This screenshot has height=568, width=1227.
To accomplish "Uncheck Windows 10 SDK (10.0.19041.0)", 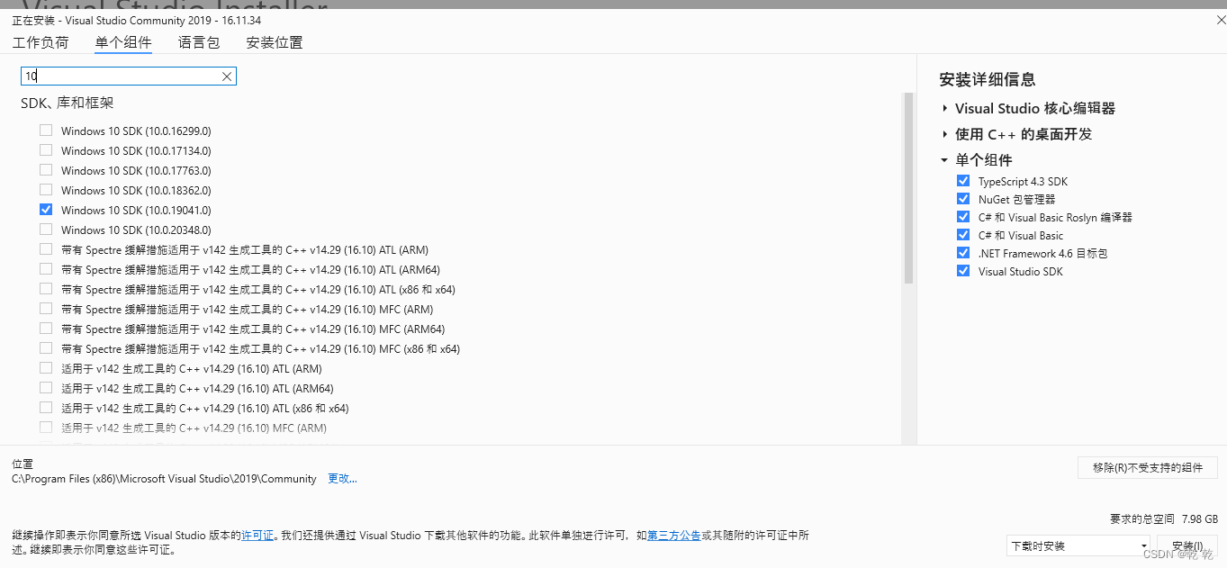I will [x=46, y=210].
